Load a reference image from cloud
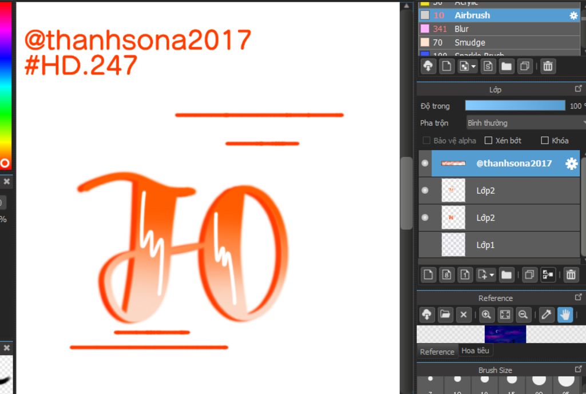The image size is (586, 394). (x=427, y=315)
